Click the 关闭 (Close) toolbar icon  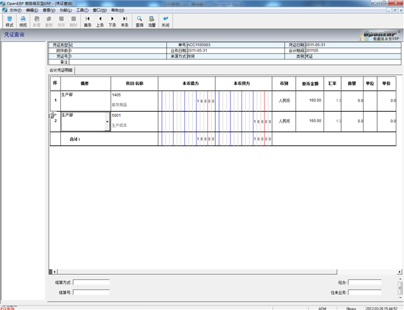point(166,21)
